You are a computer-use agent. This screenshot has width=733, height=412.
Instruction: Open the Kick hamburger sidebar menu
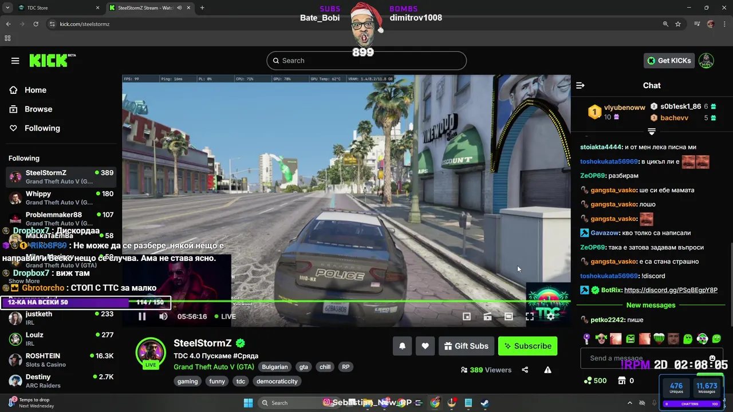pyautogui.click(x=15, y=61)
